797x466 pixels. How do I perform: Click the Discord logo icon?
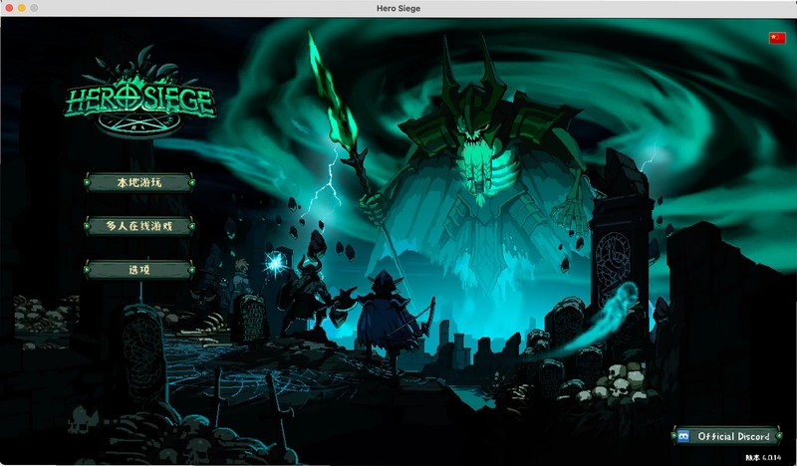(x=683, y=436)
